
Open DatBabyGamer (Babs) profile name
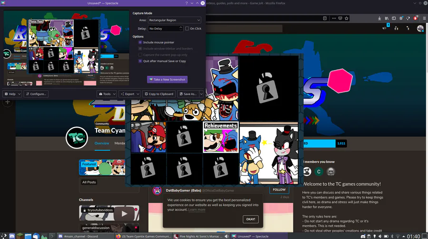point(184,190)
